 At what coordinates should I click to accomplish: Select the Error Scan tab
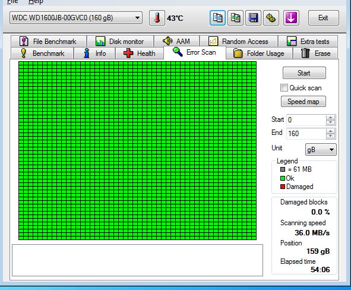tap(195, 52)
